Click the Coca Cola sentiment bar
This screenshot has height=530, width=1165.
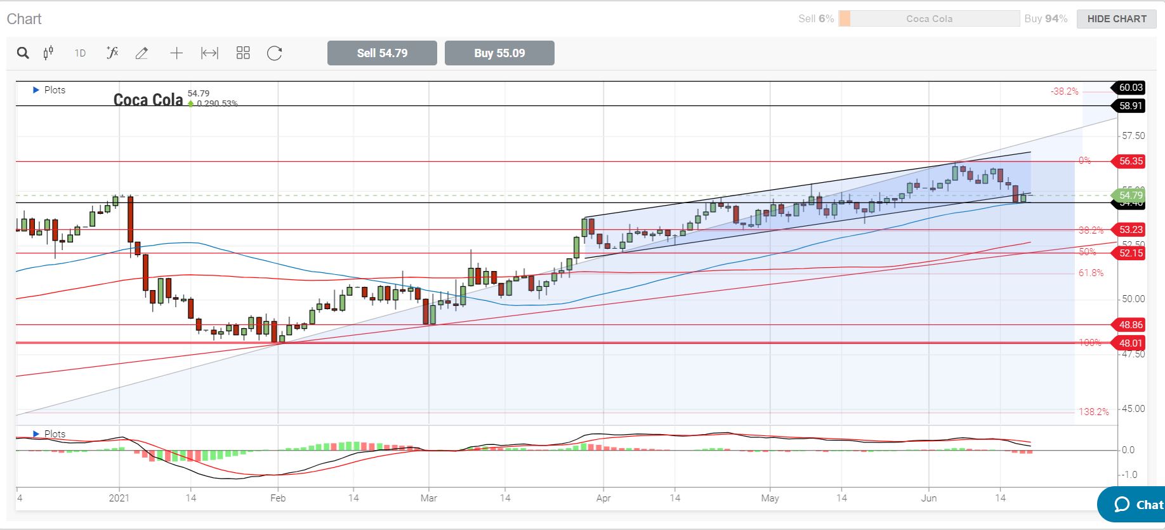(929, 19)
